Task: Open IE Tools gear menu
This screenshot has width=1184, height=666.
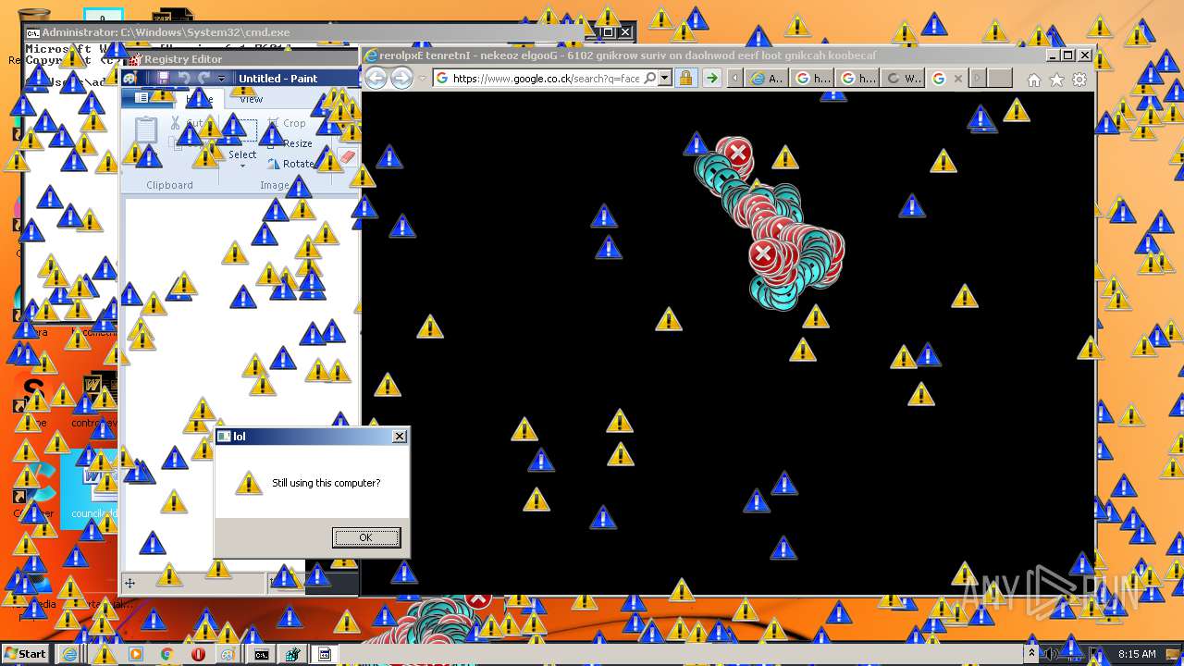Action: point(1080,80)
